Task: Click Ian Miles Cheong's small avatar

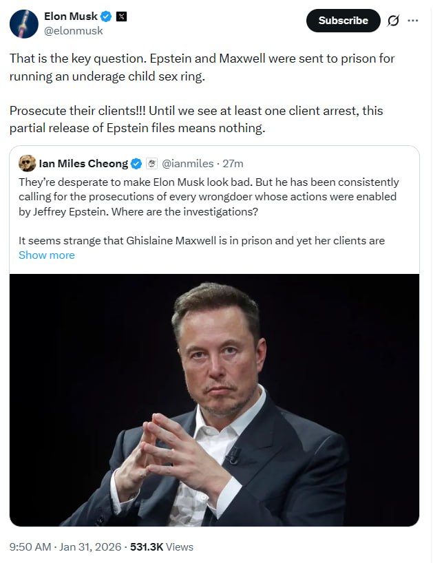Action: coord(28,163)
